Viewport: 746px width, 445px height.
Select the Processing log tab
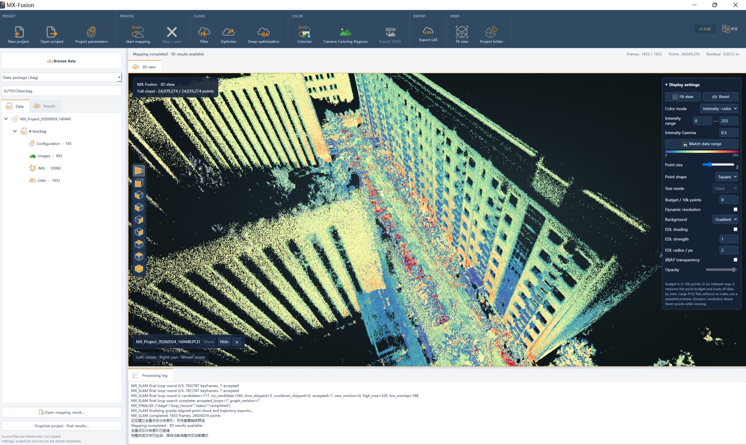coord(150,375)
